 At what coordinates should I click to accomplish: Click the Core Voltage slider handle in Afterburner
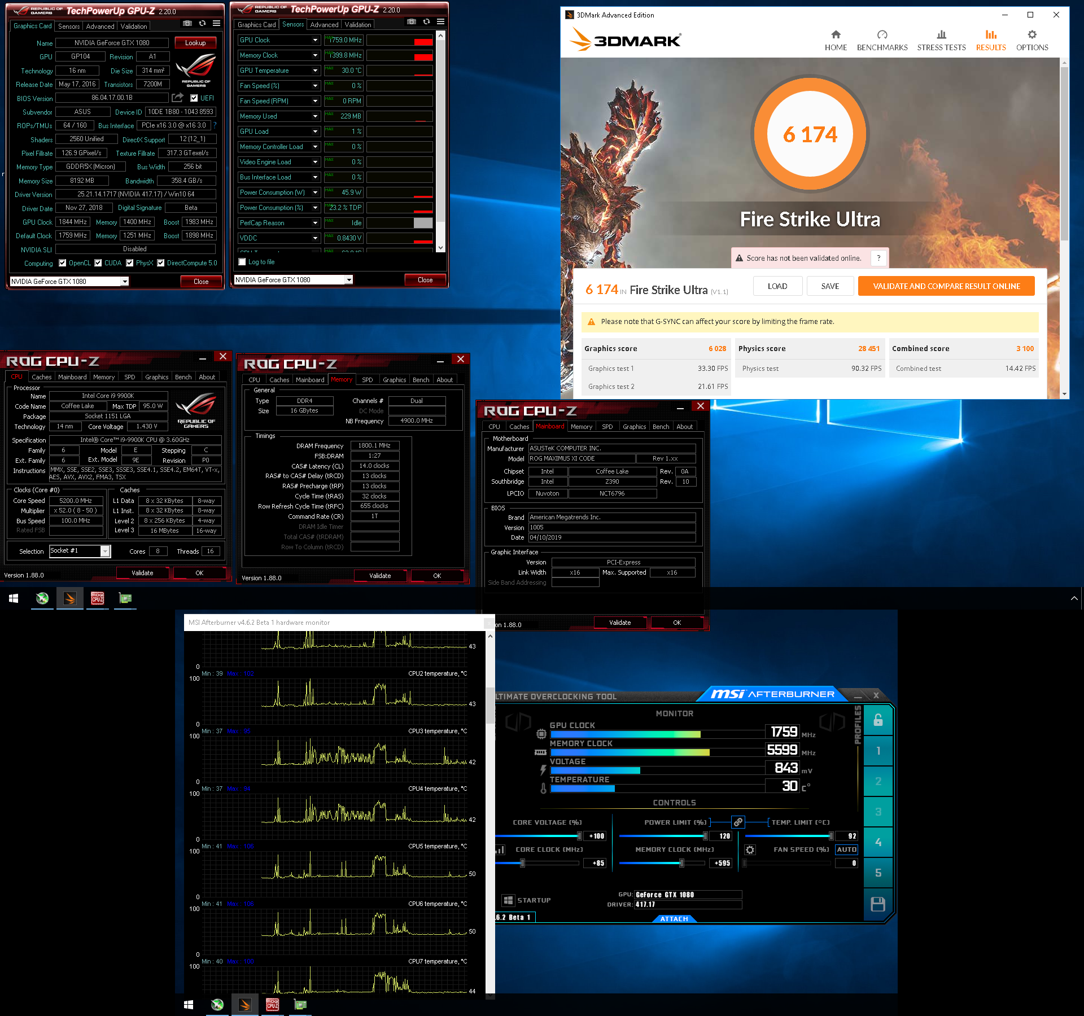click(579, 836)
